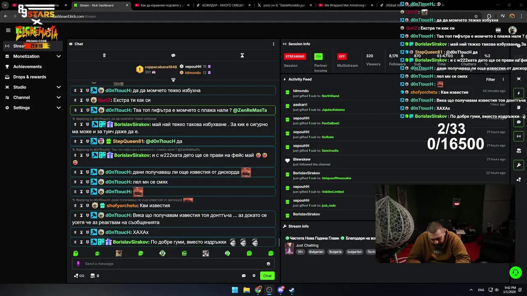Click the speech bubble icon in chat toolbar

point(173,55)
